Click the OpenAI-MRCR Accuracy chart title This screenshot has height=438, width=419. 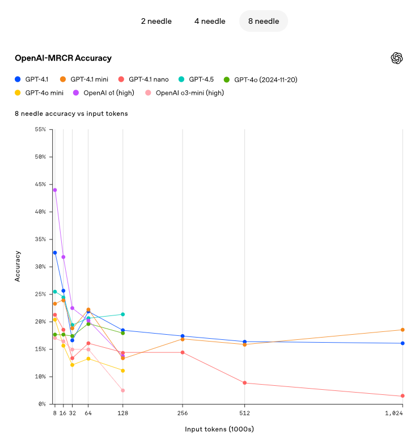[63, 58]
